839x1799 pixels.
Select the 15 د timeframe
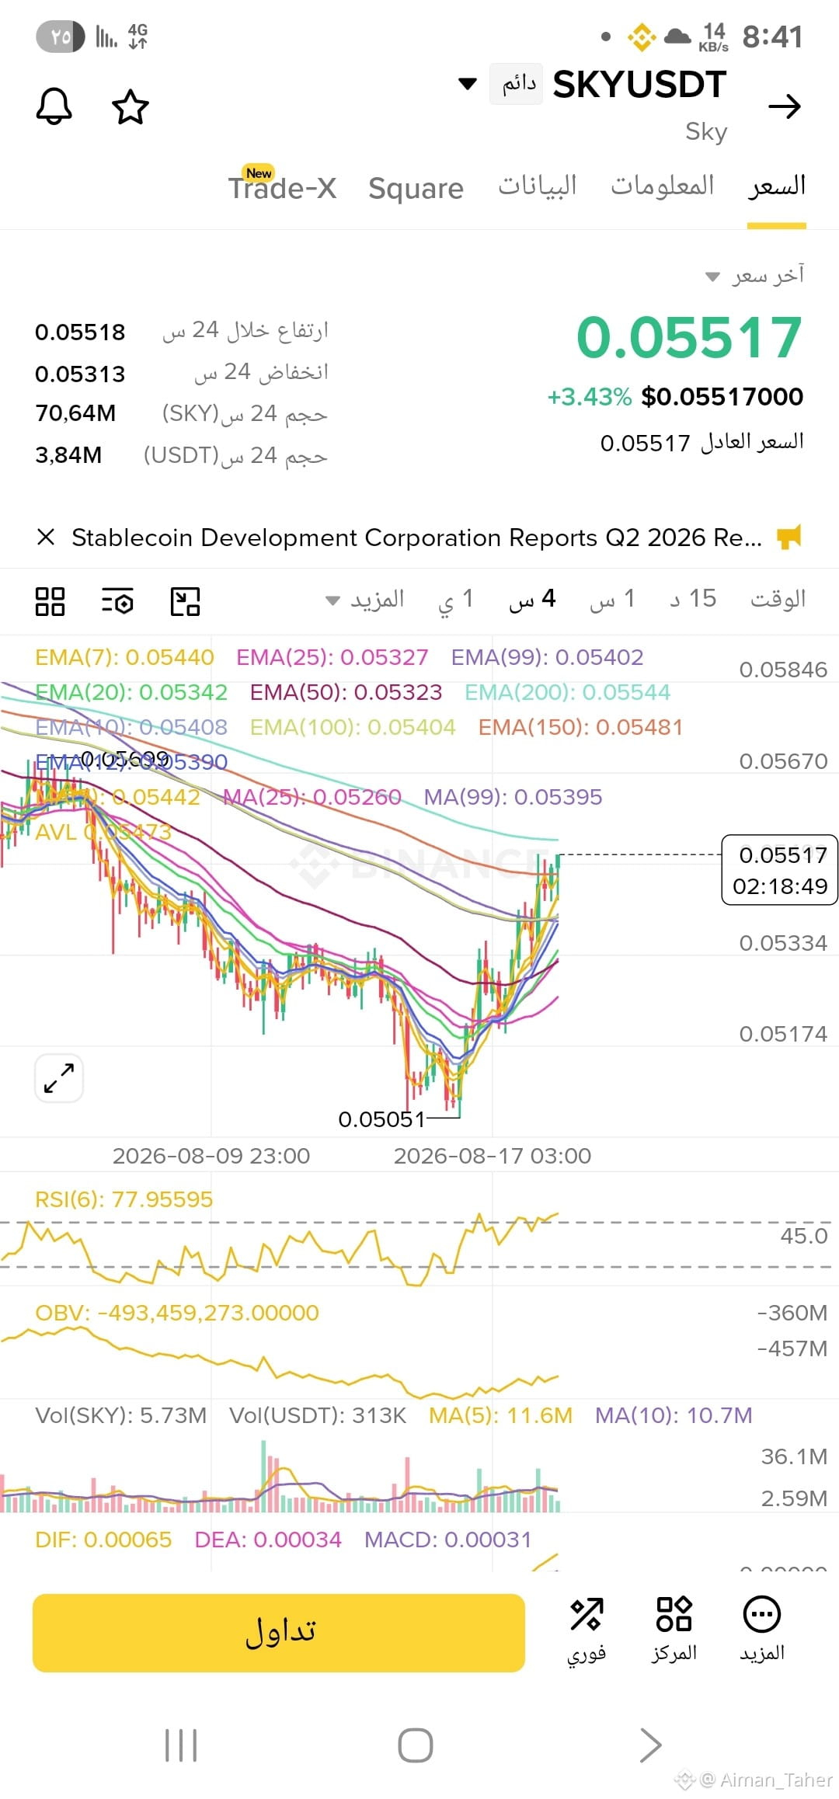[x=693, y=599]
